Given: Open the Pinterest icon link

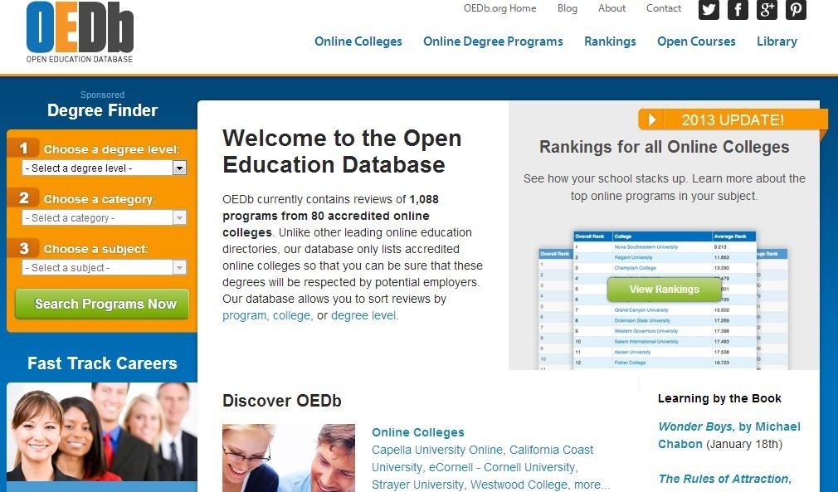Looking at the screenshot, I should [x=796, y=9].
